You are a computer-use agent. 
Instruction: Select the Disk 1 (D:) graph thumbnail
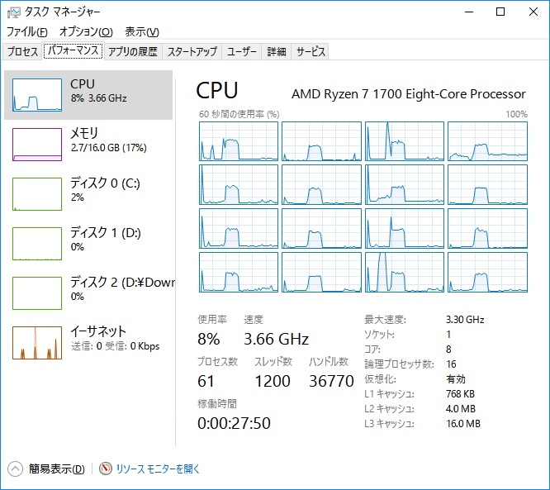[x=37, y=243]
